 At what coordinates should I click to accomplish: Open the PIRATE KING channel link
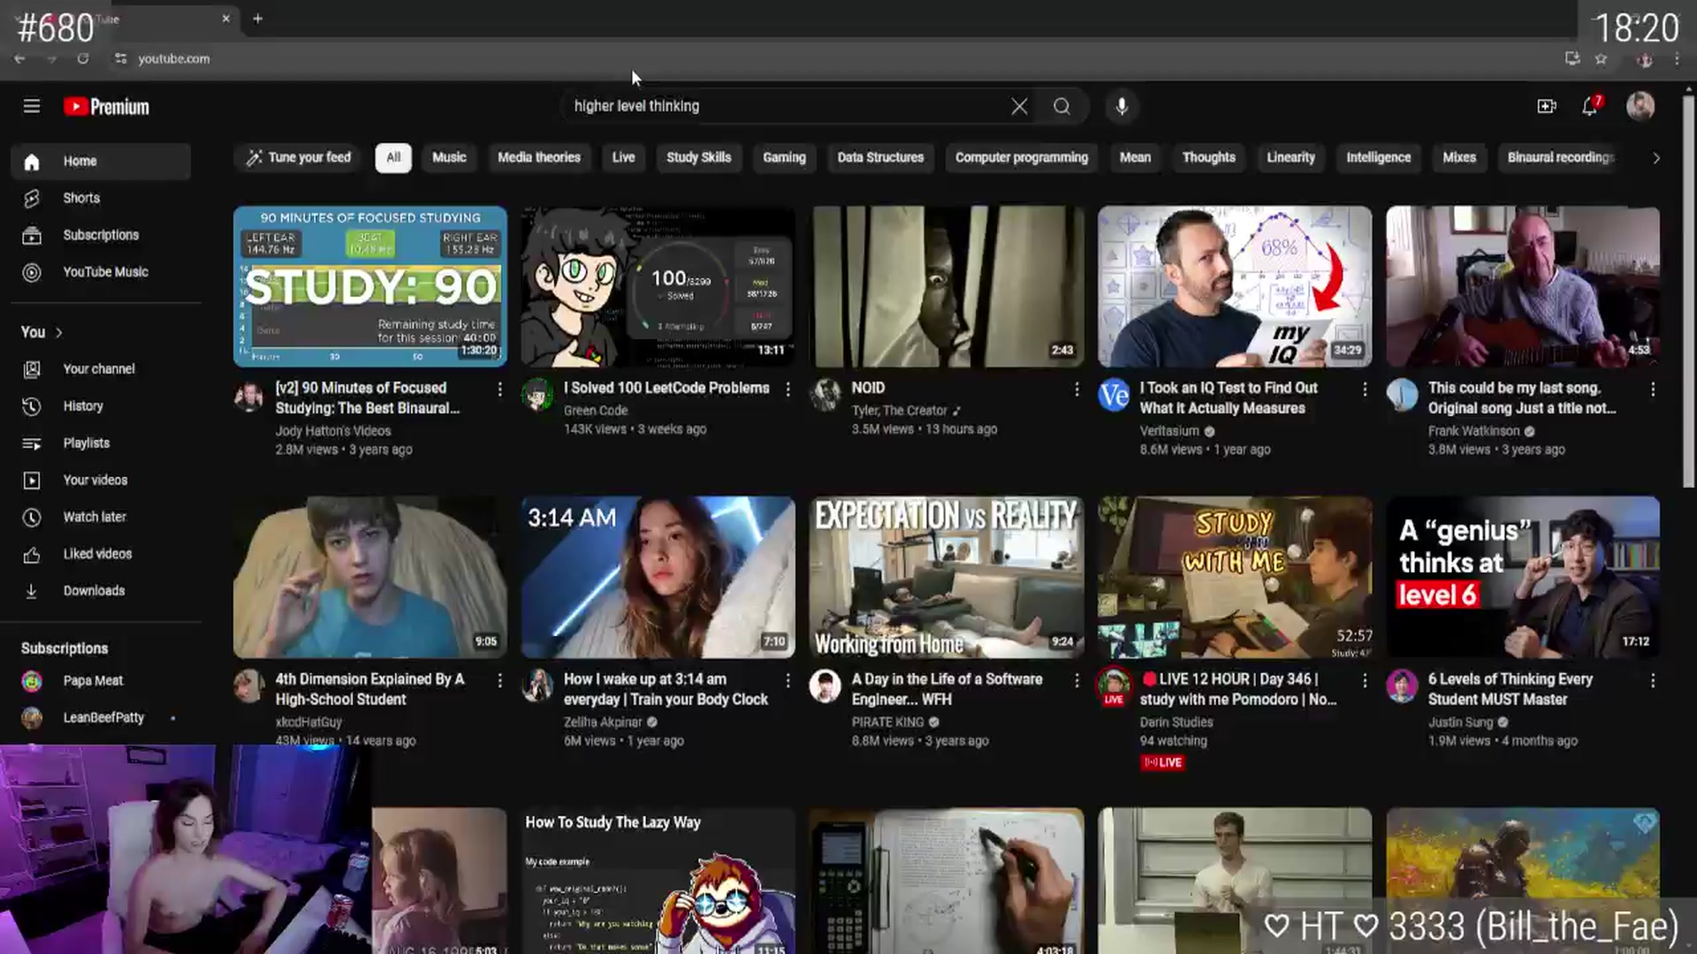[x=887, y=723]
